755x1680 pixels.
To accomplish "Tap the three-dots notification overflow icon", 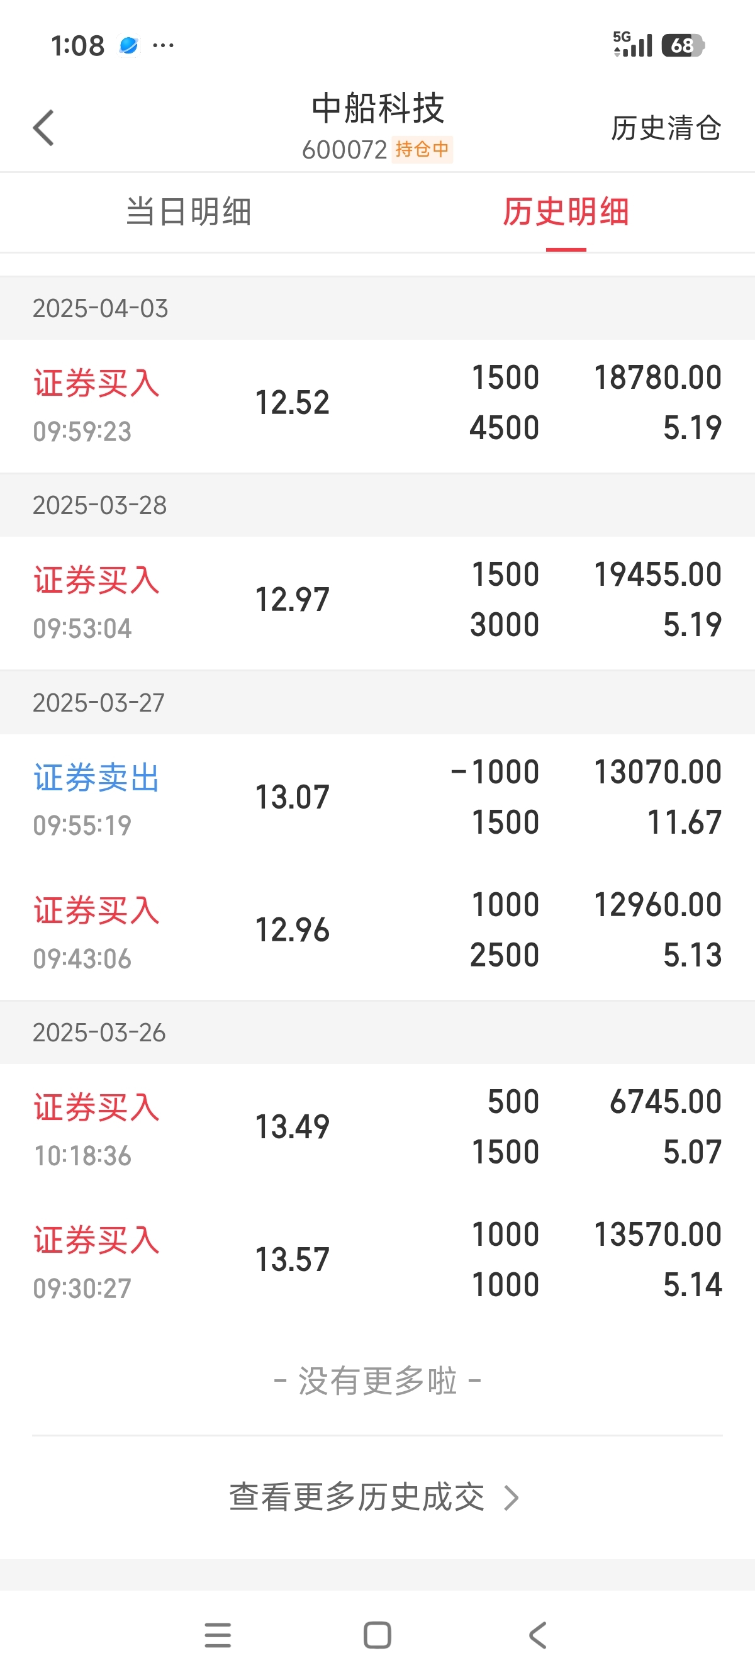I will click(163, 46).
